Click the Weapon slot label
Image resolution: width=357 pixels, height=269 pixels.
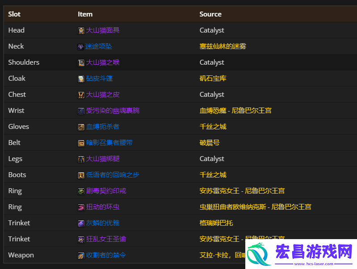click(21, 255)
